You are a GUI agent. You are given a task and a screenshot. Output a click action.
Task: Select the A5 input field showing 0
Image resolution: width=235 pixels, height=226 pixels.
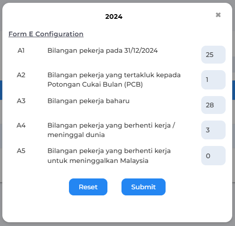coord(213,156)
